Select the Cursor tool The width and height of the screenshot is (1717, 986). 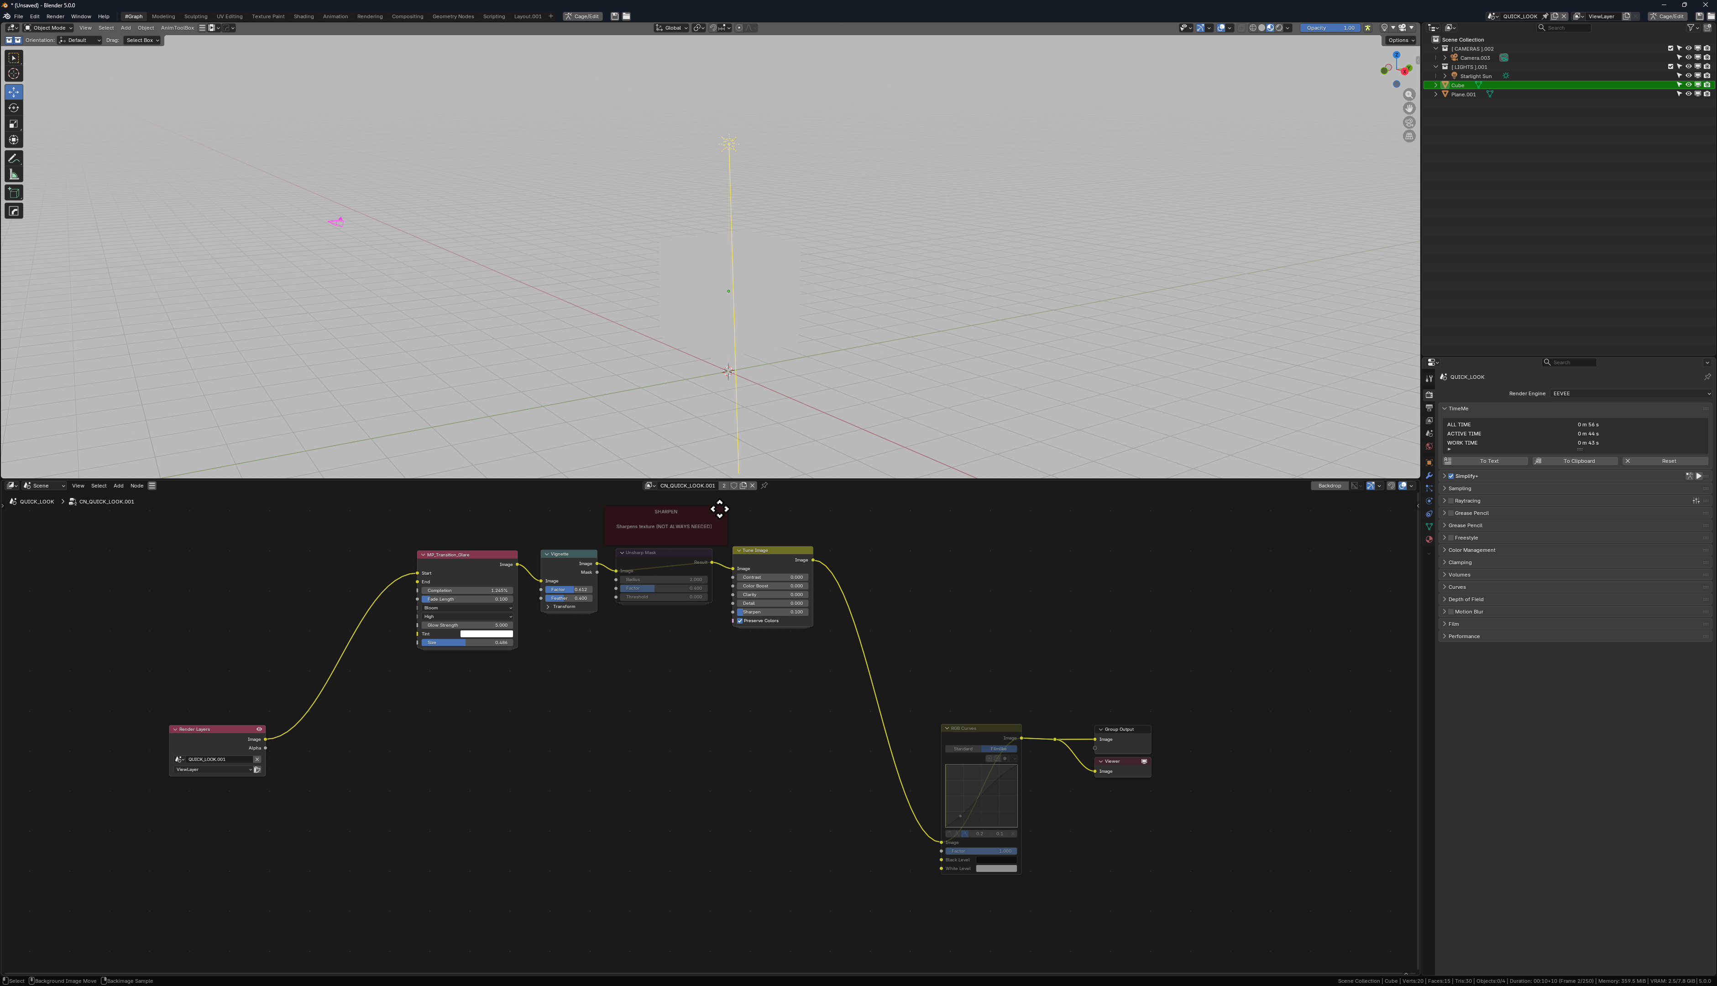pyautogui.click(x=14, y=74)
